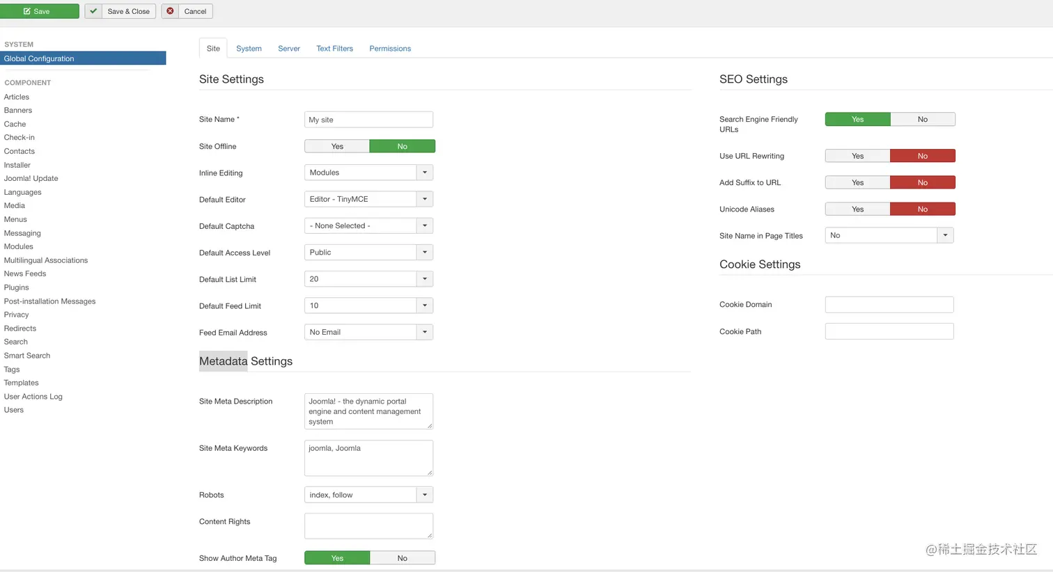
Task: Open Post-installation Messages in the sidebar
Action: (50, 301)
